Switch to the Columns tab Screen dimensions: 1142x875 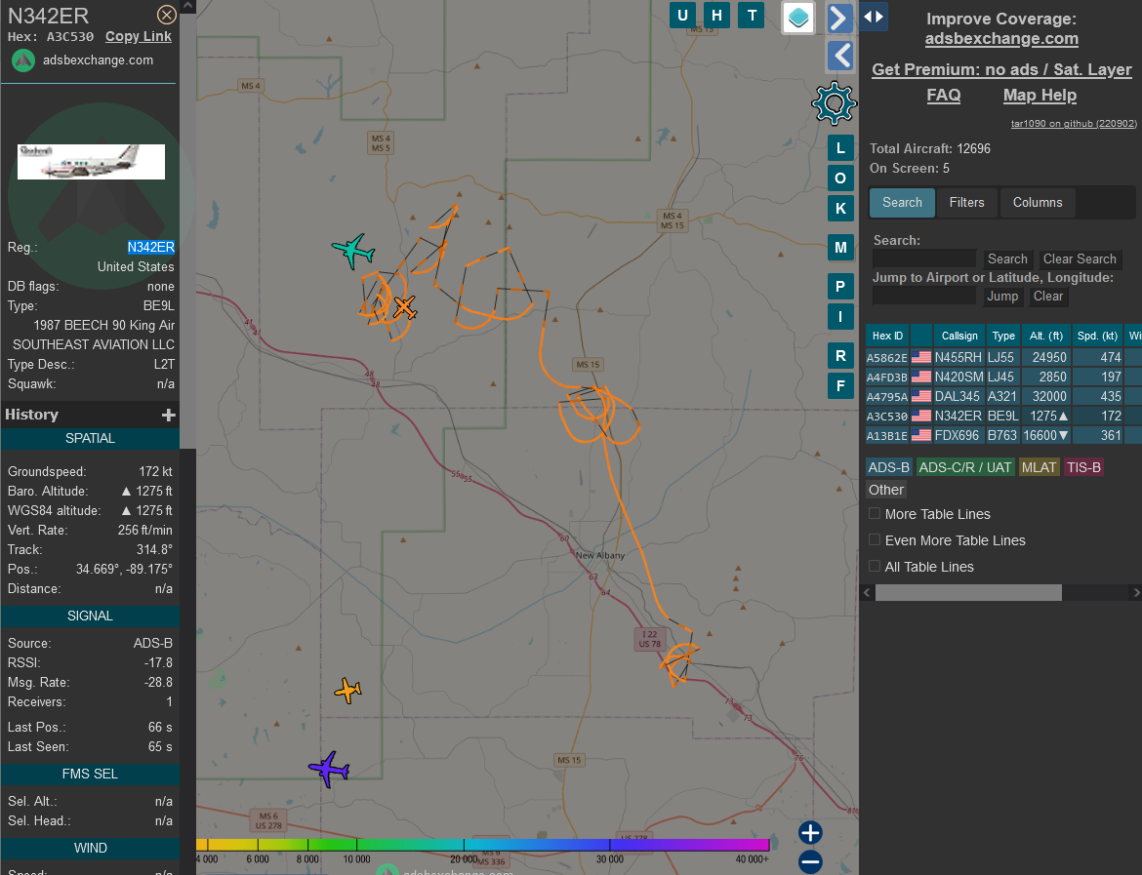point(1038,203)
